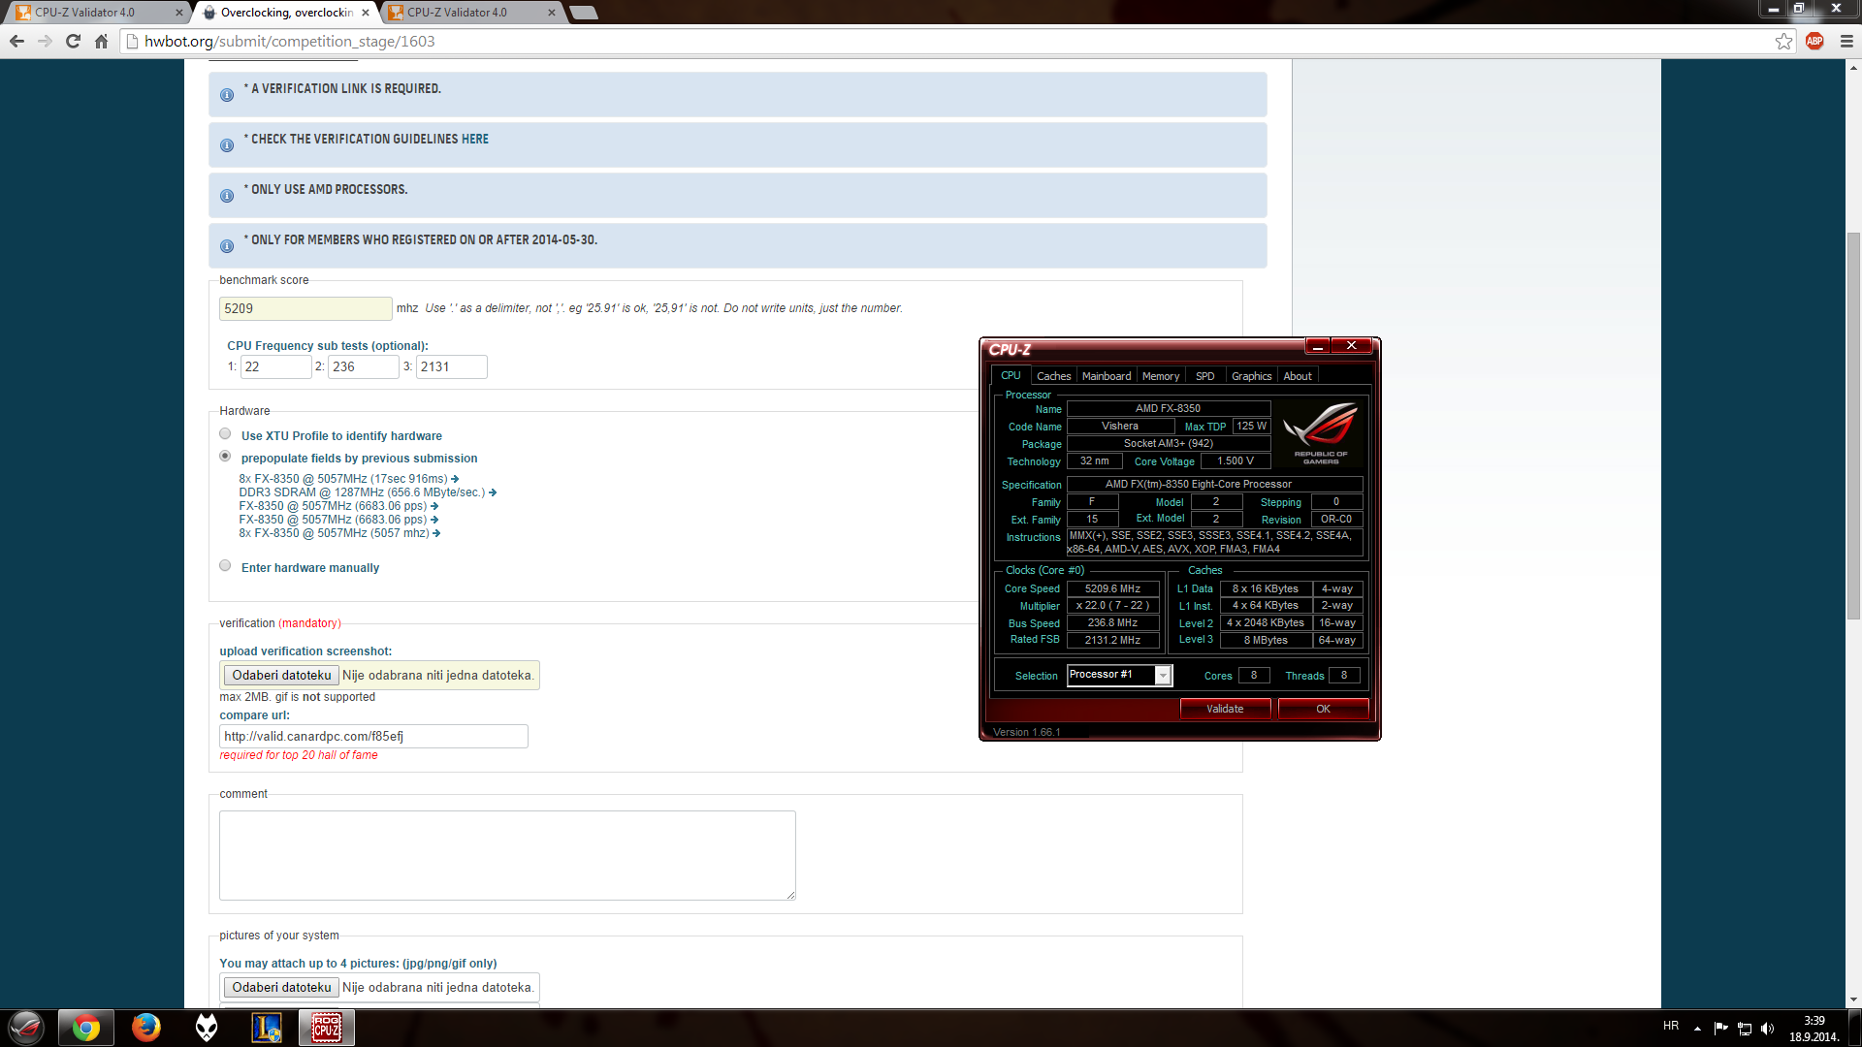Open arrow link next to 5057 mhz submission
This screenshot has height=1047, width=1862.
(436, 533)
